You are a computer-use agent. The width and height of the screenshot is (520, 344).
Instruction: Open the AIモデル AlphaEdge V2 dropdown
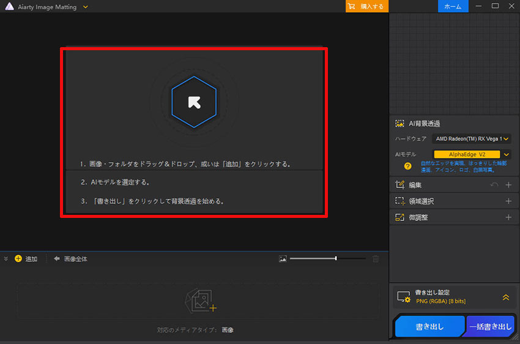pyautogui.click(x=506, y=155)
